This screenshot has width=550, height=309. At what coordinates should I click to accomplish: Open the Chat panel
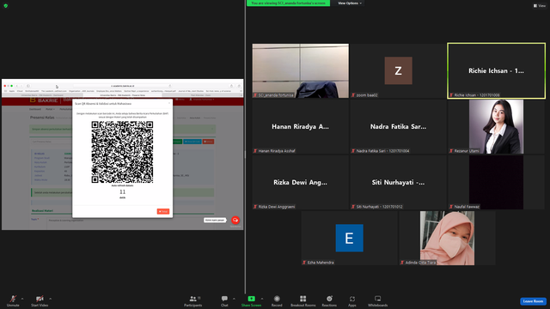[224, 301]
